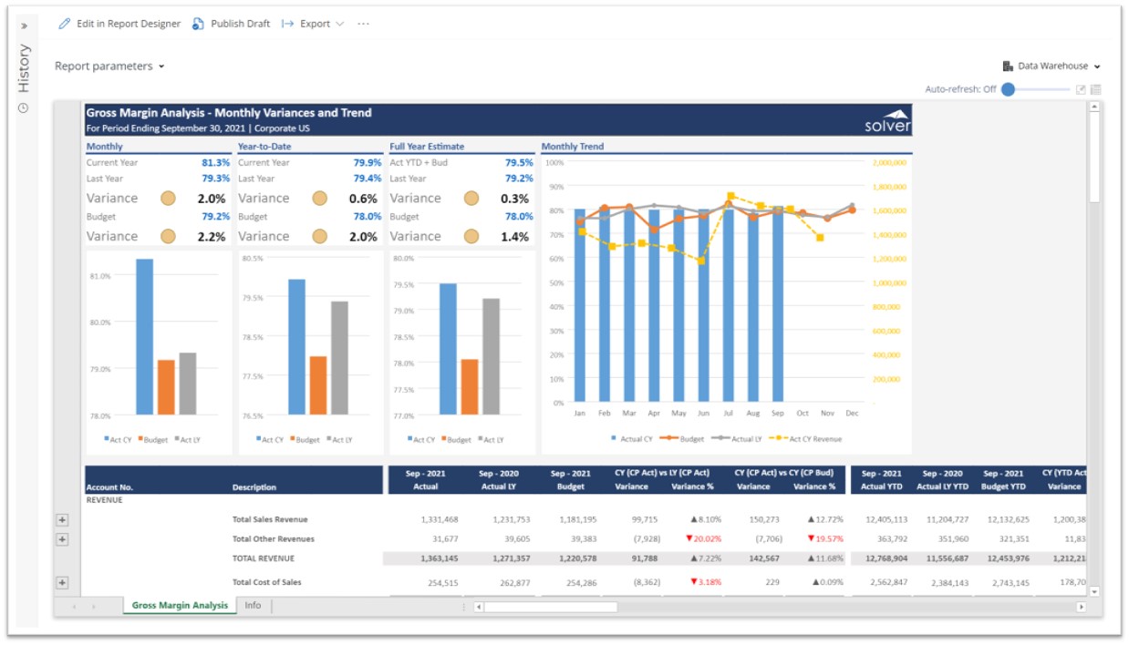Click the grid table icon near auto-refresh
Screen dimensions: 1129x645
pos(1095,90)
